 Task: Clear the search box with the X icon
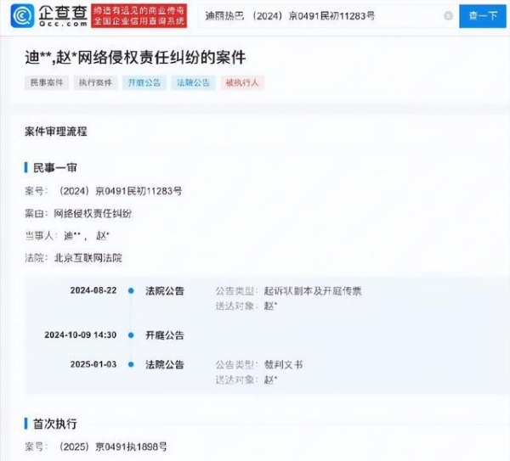(x=448, y=16)
